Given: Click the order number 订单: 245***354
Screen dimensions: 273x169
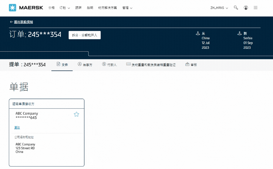Looking at the screenshot, I should coord(35,34).
